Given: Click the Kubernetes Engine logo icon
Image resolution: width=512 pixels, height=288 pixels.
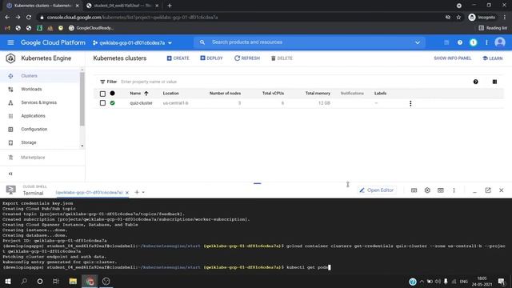Looking at the screenshot, I should 10,58.
